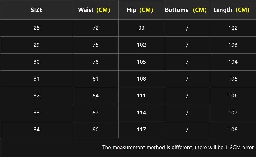Select the size 28 cell
The width and height of the screenshot is (256, 157).
tap(37, 28)
